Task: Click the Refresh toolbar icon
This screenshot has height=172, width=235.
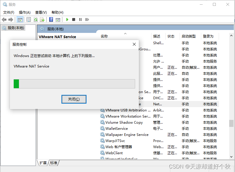Action: [x=36, y=19]
